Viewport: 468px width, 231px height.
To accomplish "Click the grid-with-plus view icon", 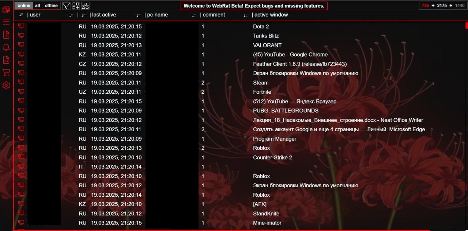I will [x=76, y=6].
